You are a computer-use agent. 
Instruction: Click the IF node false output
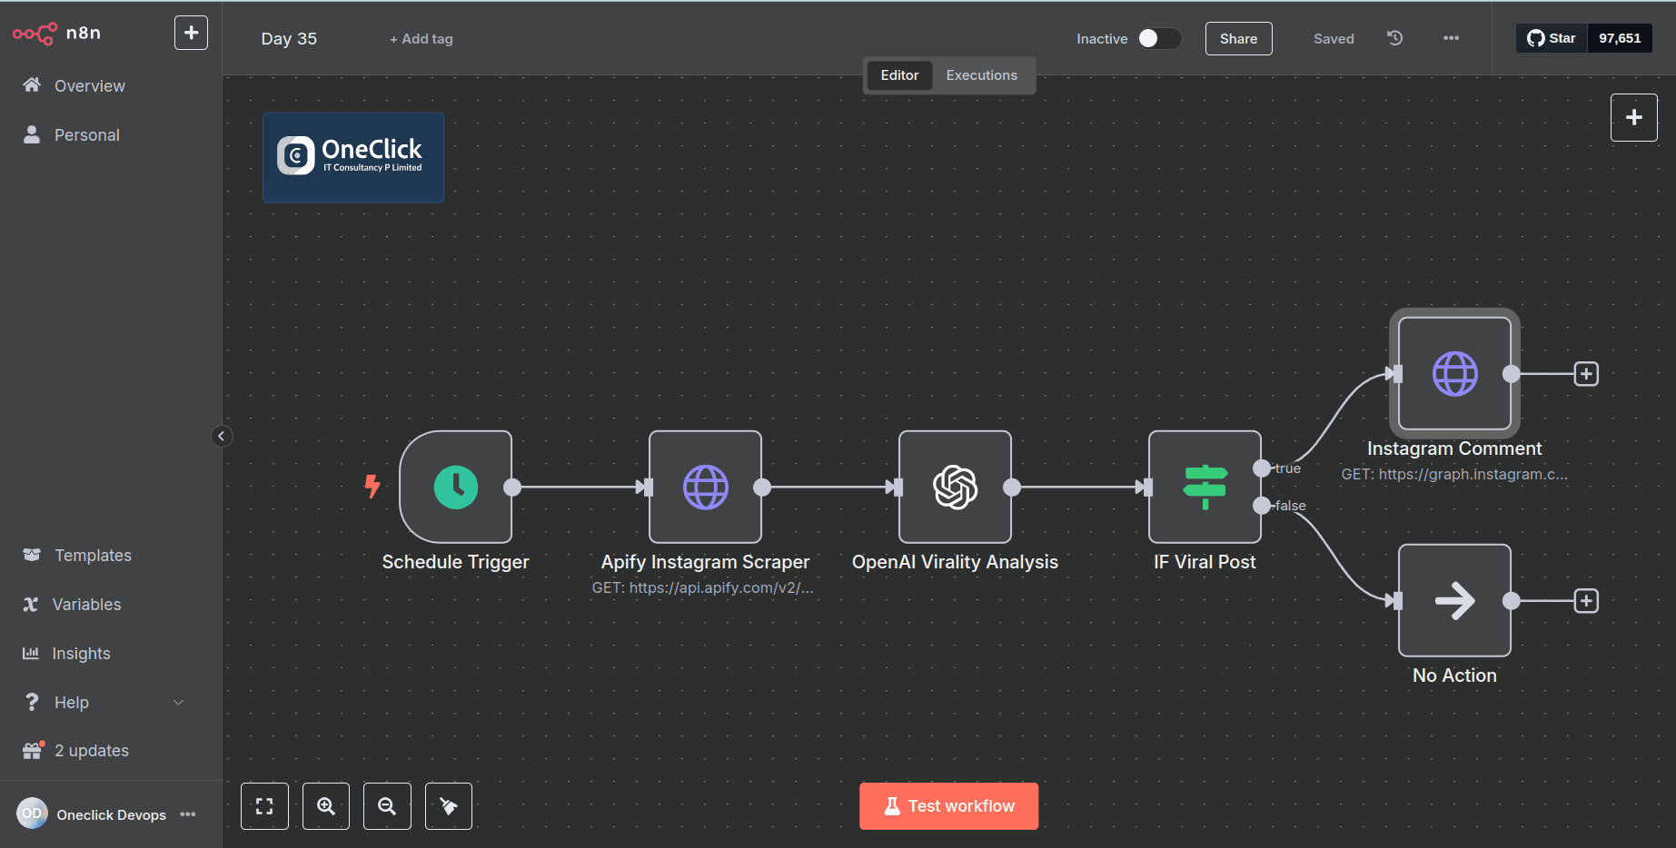coord(1262,506)
